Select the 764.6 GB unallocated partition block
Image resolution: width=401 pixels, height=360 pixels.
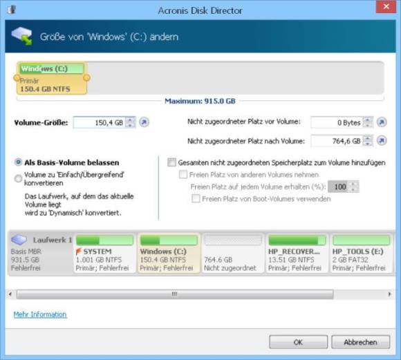click(x=233, y=253)
